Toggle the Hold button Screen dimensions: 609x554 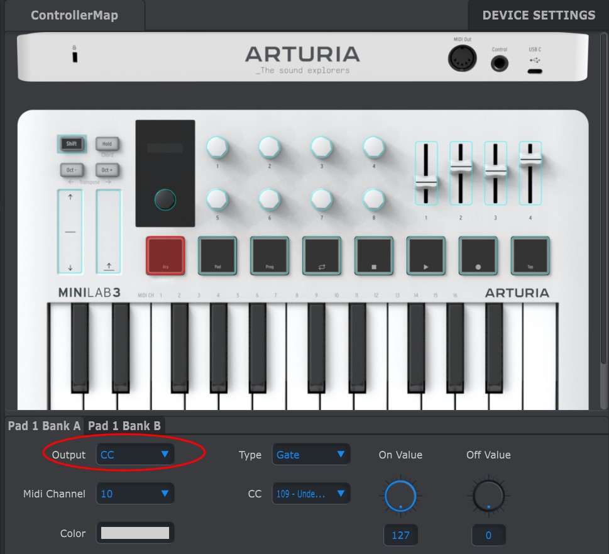point(107,144)
